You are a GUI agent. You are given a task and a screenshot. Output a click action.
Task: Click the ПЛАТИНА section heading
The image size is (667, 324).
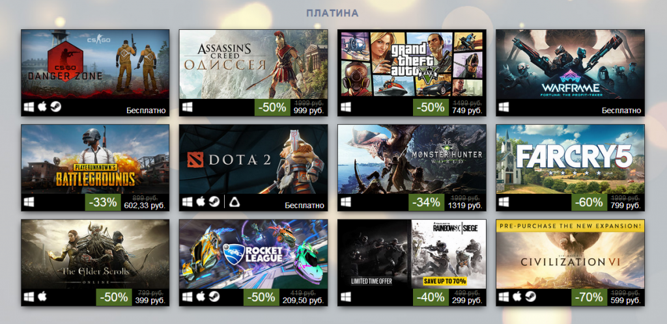[x=332, y=13]
